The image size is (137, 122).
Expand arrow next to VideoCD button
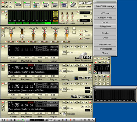pos(61,114)
